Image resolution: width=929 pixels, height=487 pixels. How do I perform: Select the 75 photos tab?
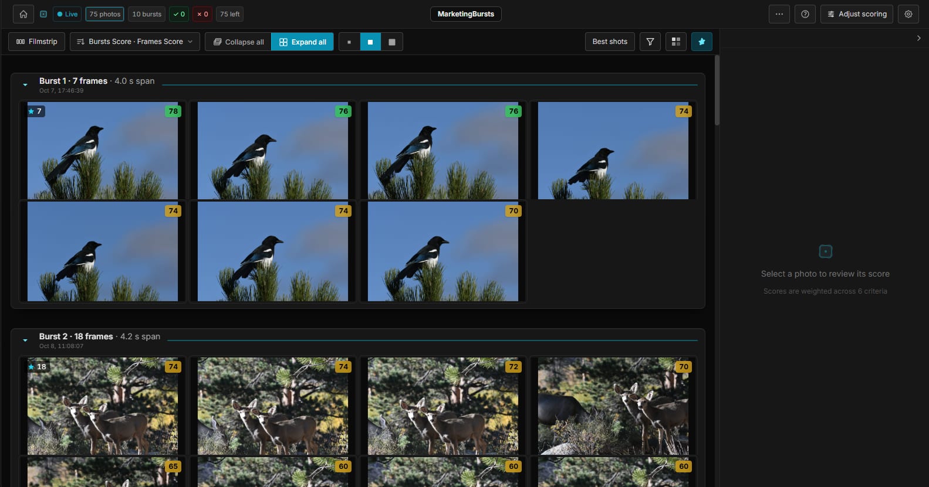coord(105,14)
